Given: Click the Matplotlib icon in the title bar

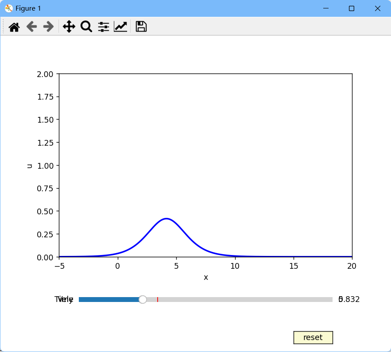Looking at the screenshot, I should point(9,8).
